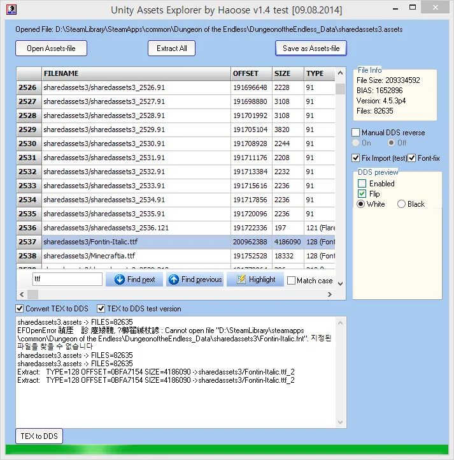Click Save as Assets-file button

point(311,48)
